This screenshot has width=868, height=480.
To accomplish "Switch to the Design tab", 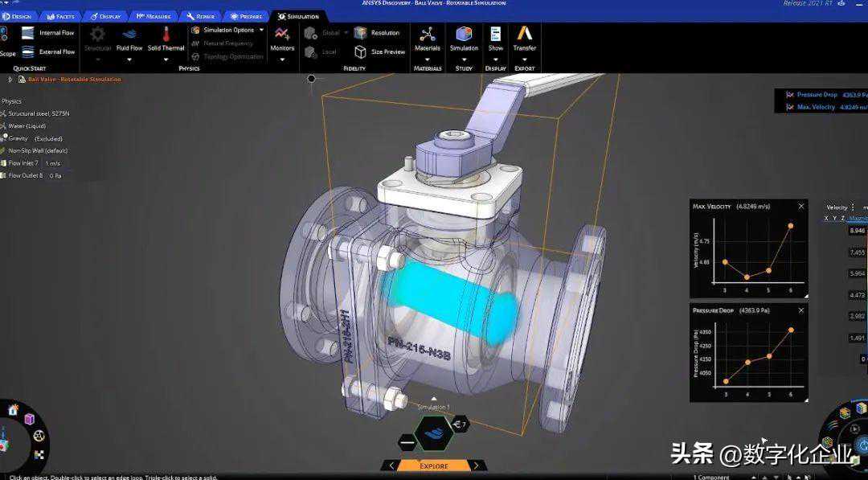I will [17, 16].
